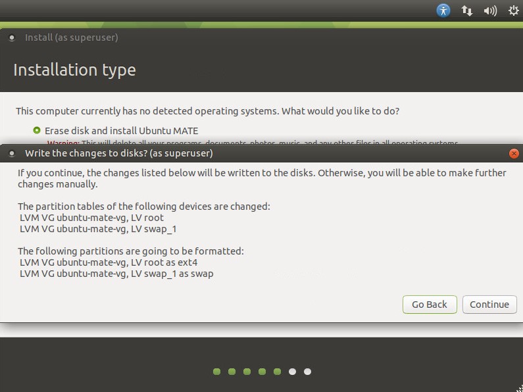Open the system session gear menu
Screen dimensions: 523x392
pos(513,11)
